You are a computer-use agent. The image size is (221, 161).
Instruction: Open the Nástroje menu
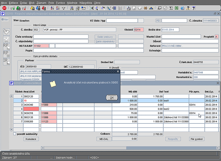[72, 3]
